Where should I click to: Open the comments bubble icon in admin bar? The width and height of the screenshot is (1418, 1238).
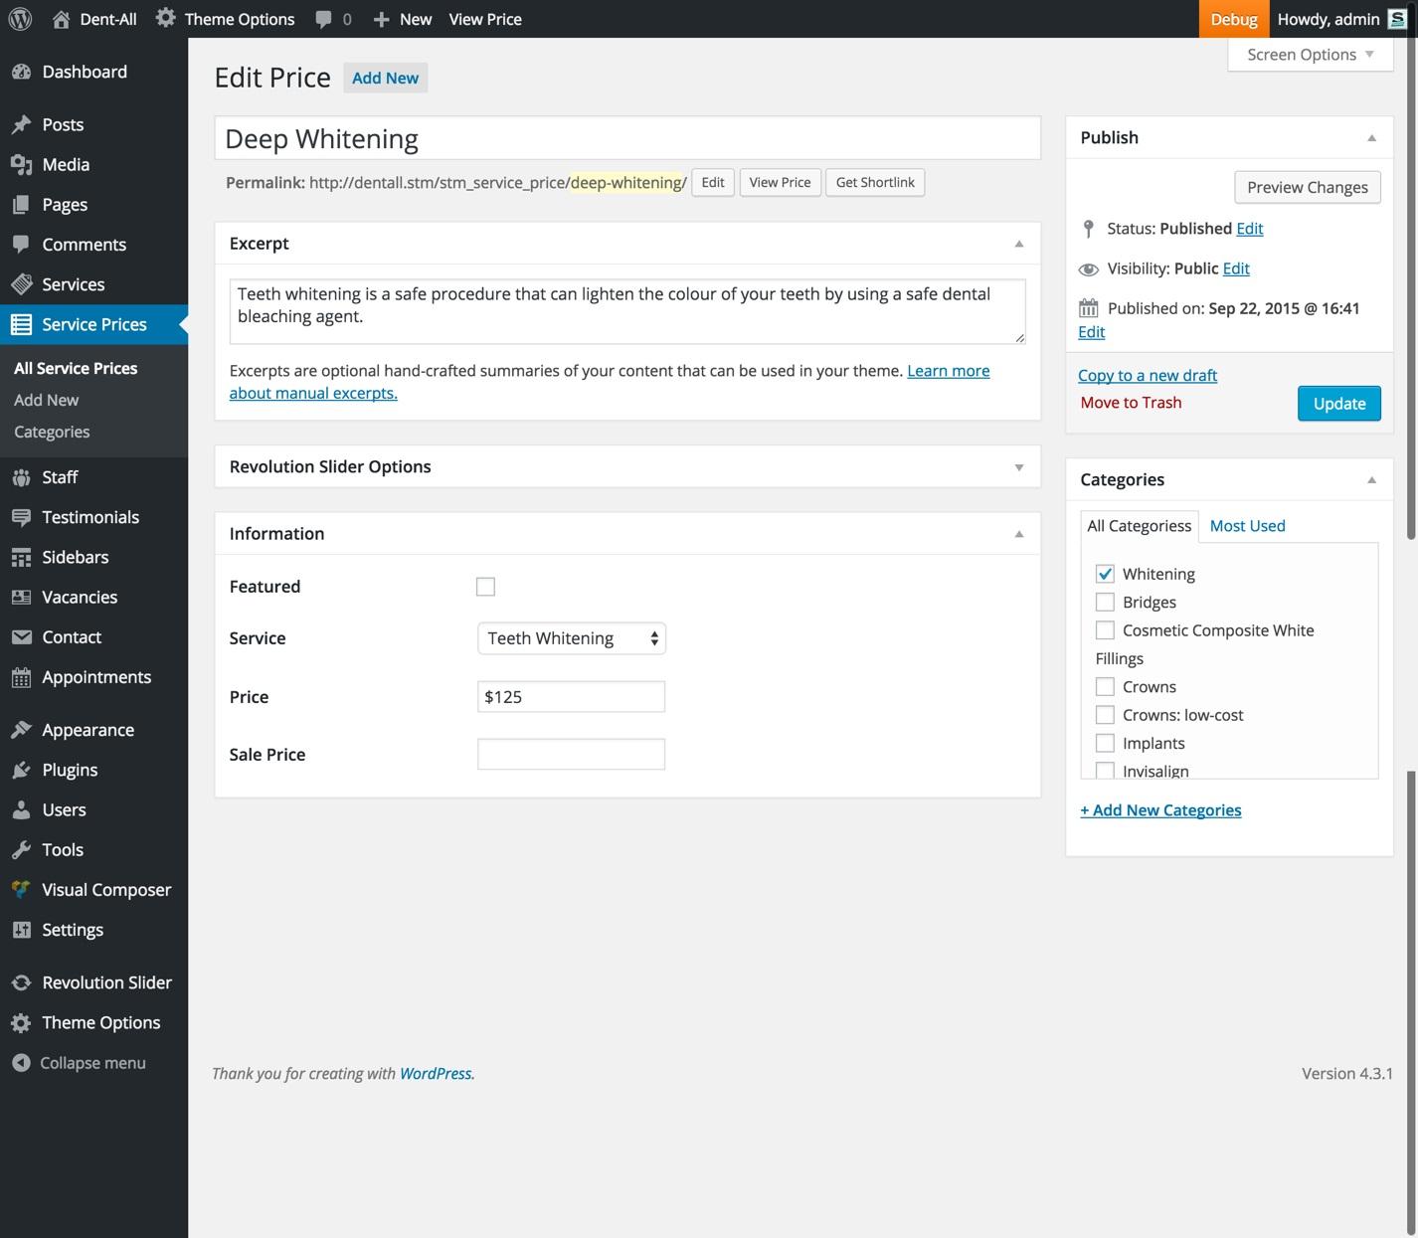click(x=323, y=19)
